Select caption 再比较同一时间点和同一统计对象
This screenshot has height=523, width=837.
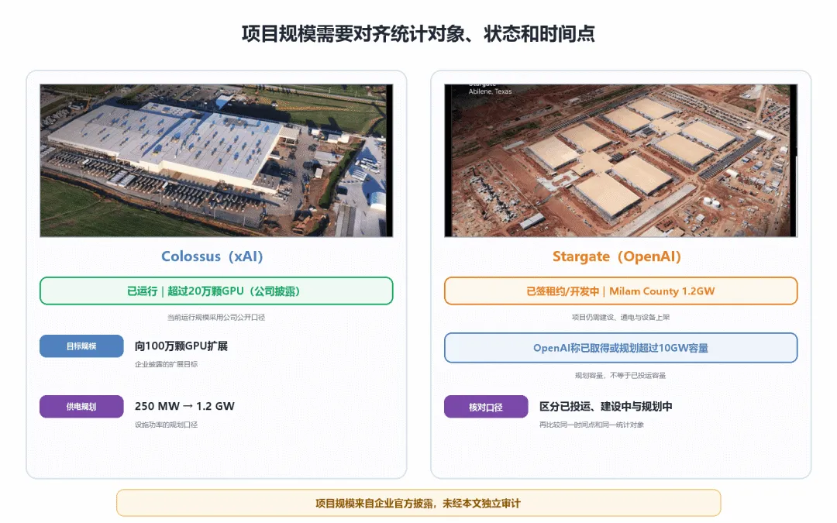pos(591,425)
